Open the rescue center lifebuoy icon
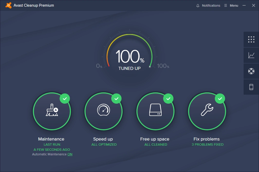The width and height of the screenshot is (259, 172). click(x=251, y=71)
